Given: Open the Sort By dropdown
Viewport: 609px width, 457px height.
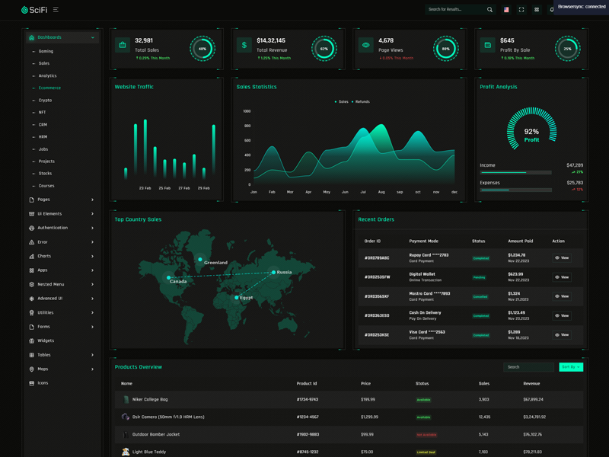Looking at the screenshot, I should 570,367.
